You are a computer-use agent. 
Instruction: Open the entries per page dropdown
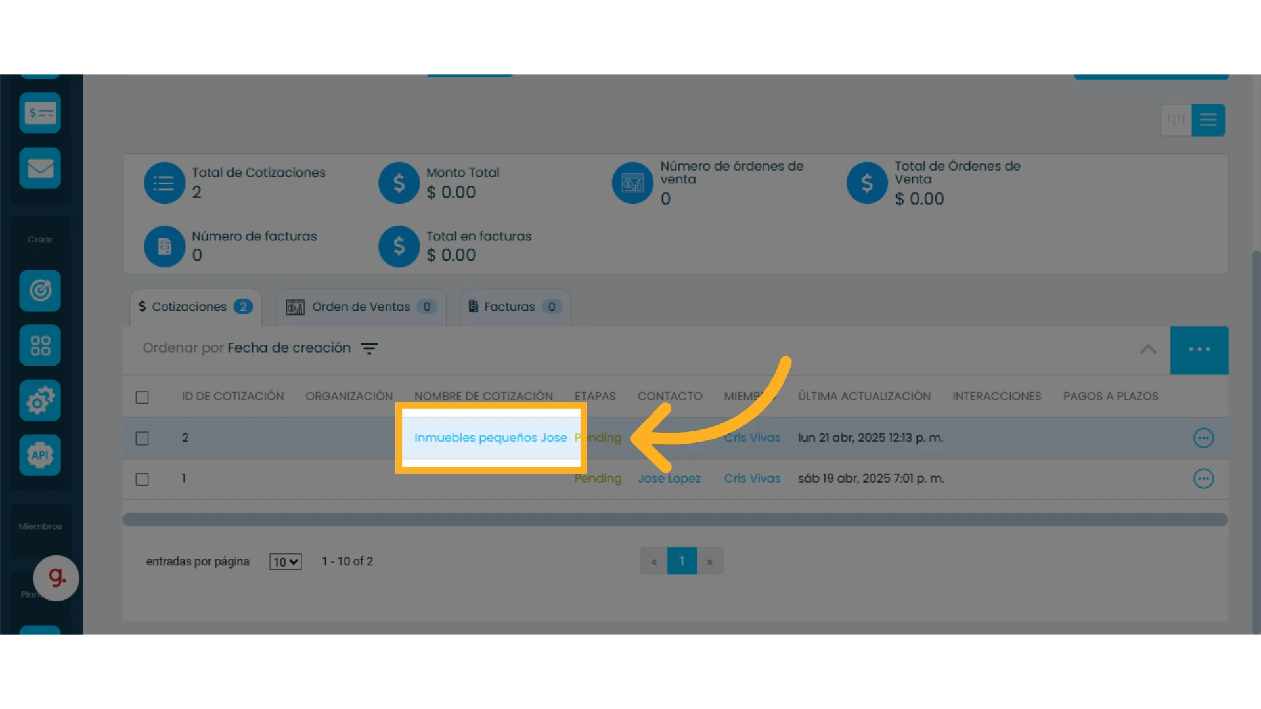(285, 562)
